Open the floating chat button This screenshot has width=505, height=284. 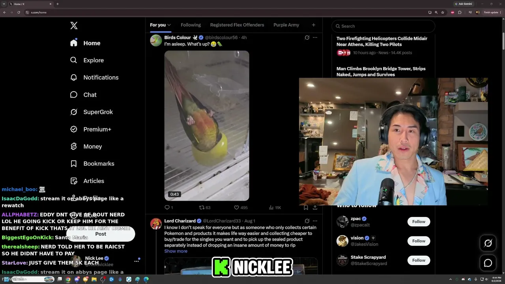point(488,263)
